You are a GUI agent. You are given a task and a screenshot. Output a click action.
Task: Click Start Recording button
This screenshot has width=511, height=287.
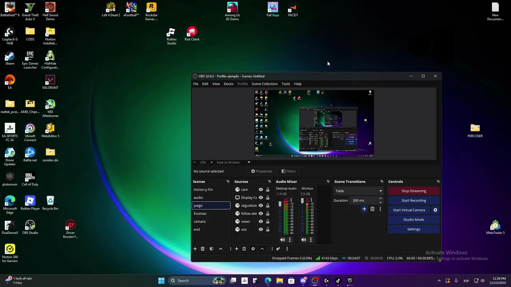click(x=414, y=201)
